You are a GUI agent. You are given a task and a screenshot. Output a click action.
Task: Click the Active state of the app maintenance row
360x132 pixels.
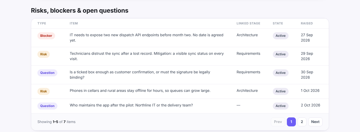(x=281, y=106)
